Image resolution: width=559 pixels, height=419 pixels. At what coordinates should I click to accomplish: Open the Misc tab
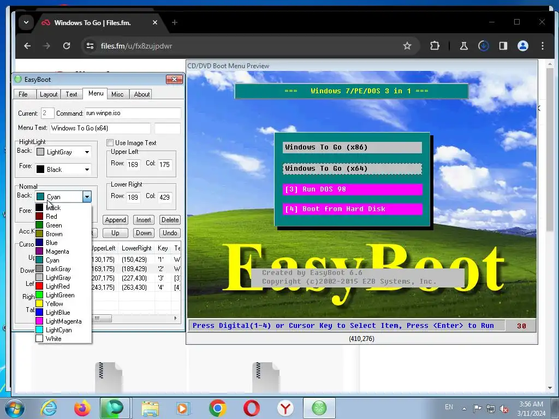pyautogui.click(x=117, y=94)
